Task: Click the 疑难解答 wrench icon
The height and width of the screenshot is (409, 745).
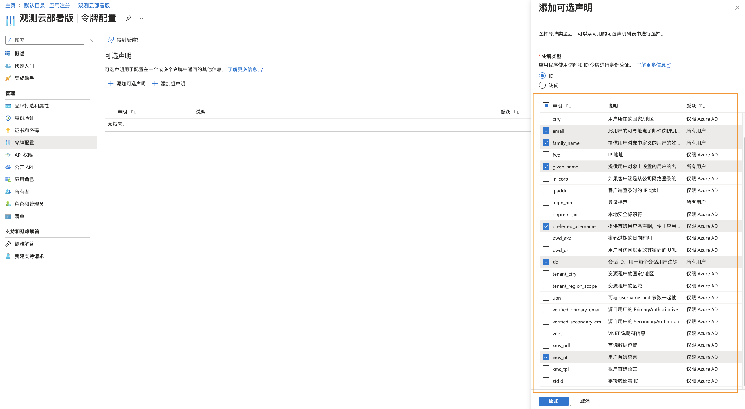Action: click(8, 244)
